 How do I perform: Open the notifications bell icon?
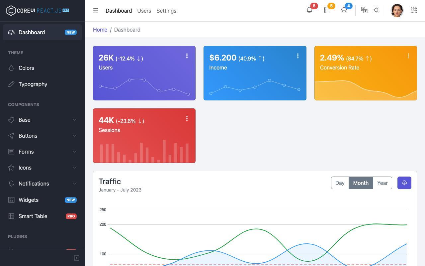[x=309, y=10]
